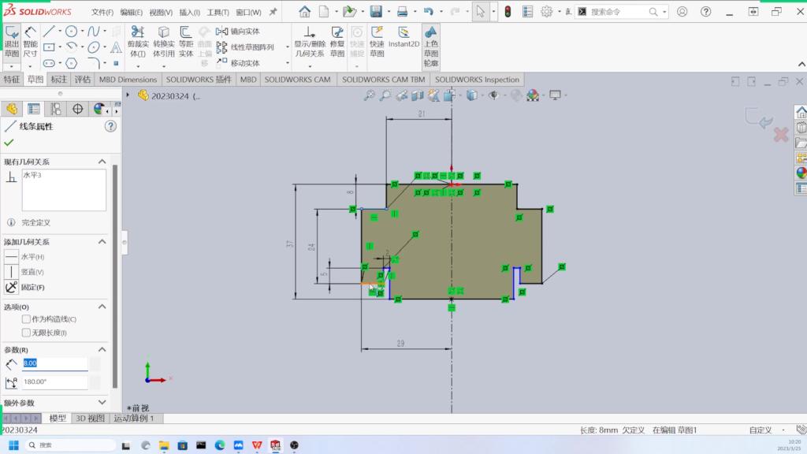This screenshot has width=807, height=454.
Task: Click the Windows Start button on taskbar
Action: coord(13,445)
